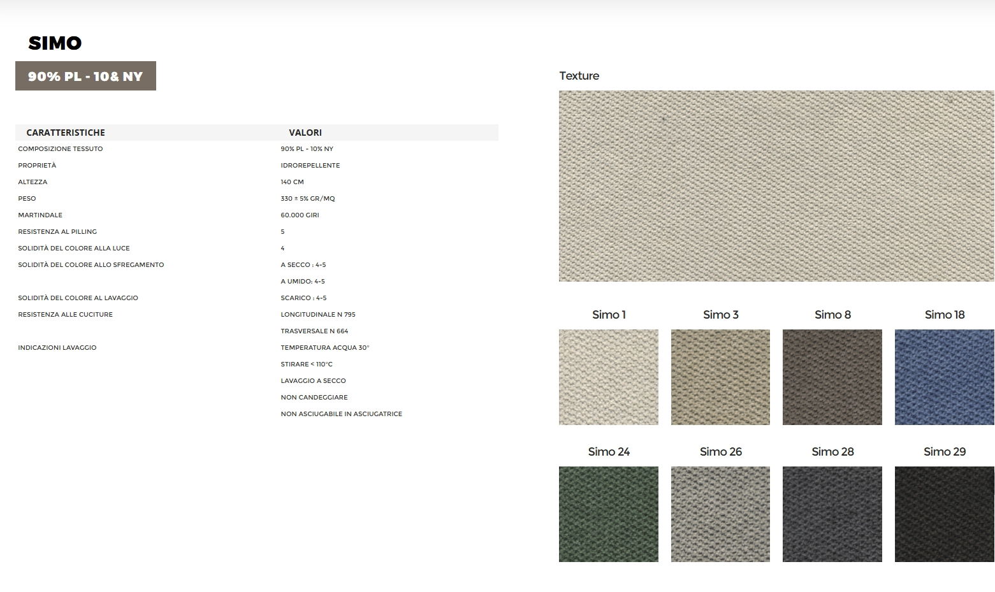This screenshot has height=592, width=995.
Task: Click the Simo 1 caption
Action: [x=609, y=314]
